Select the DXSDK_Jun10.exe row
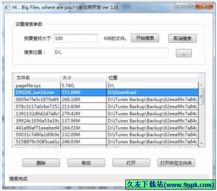 coord(106,92)
